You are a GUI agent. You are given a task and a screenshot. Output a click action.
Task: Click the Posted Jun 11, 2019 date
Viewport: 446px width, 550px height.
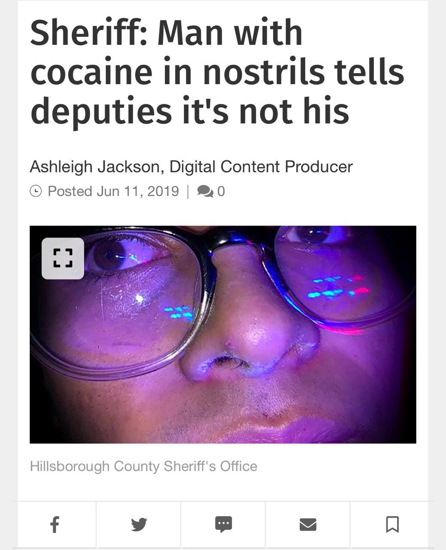pos(113,191)
